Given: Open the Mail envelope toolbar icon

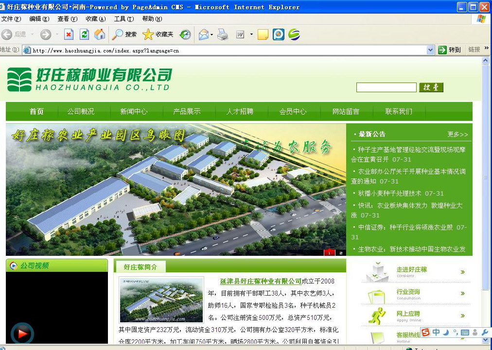Looking at the screenshot, I should [x=203, y=34].
